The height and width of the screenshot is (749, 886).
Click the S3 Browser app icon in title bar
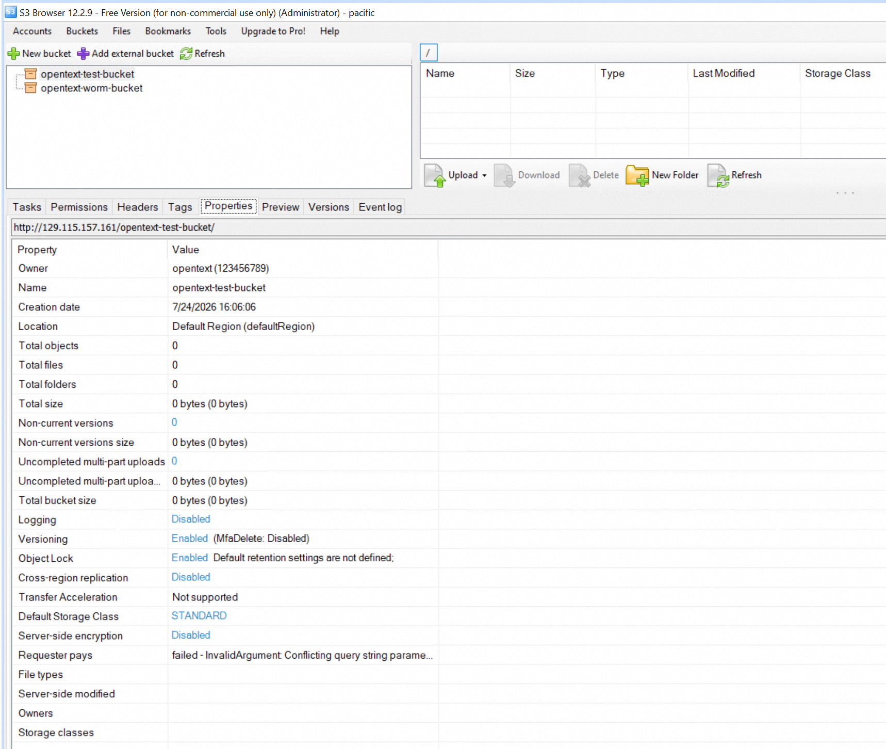click(11, 12)
